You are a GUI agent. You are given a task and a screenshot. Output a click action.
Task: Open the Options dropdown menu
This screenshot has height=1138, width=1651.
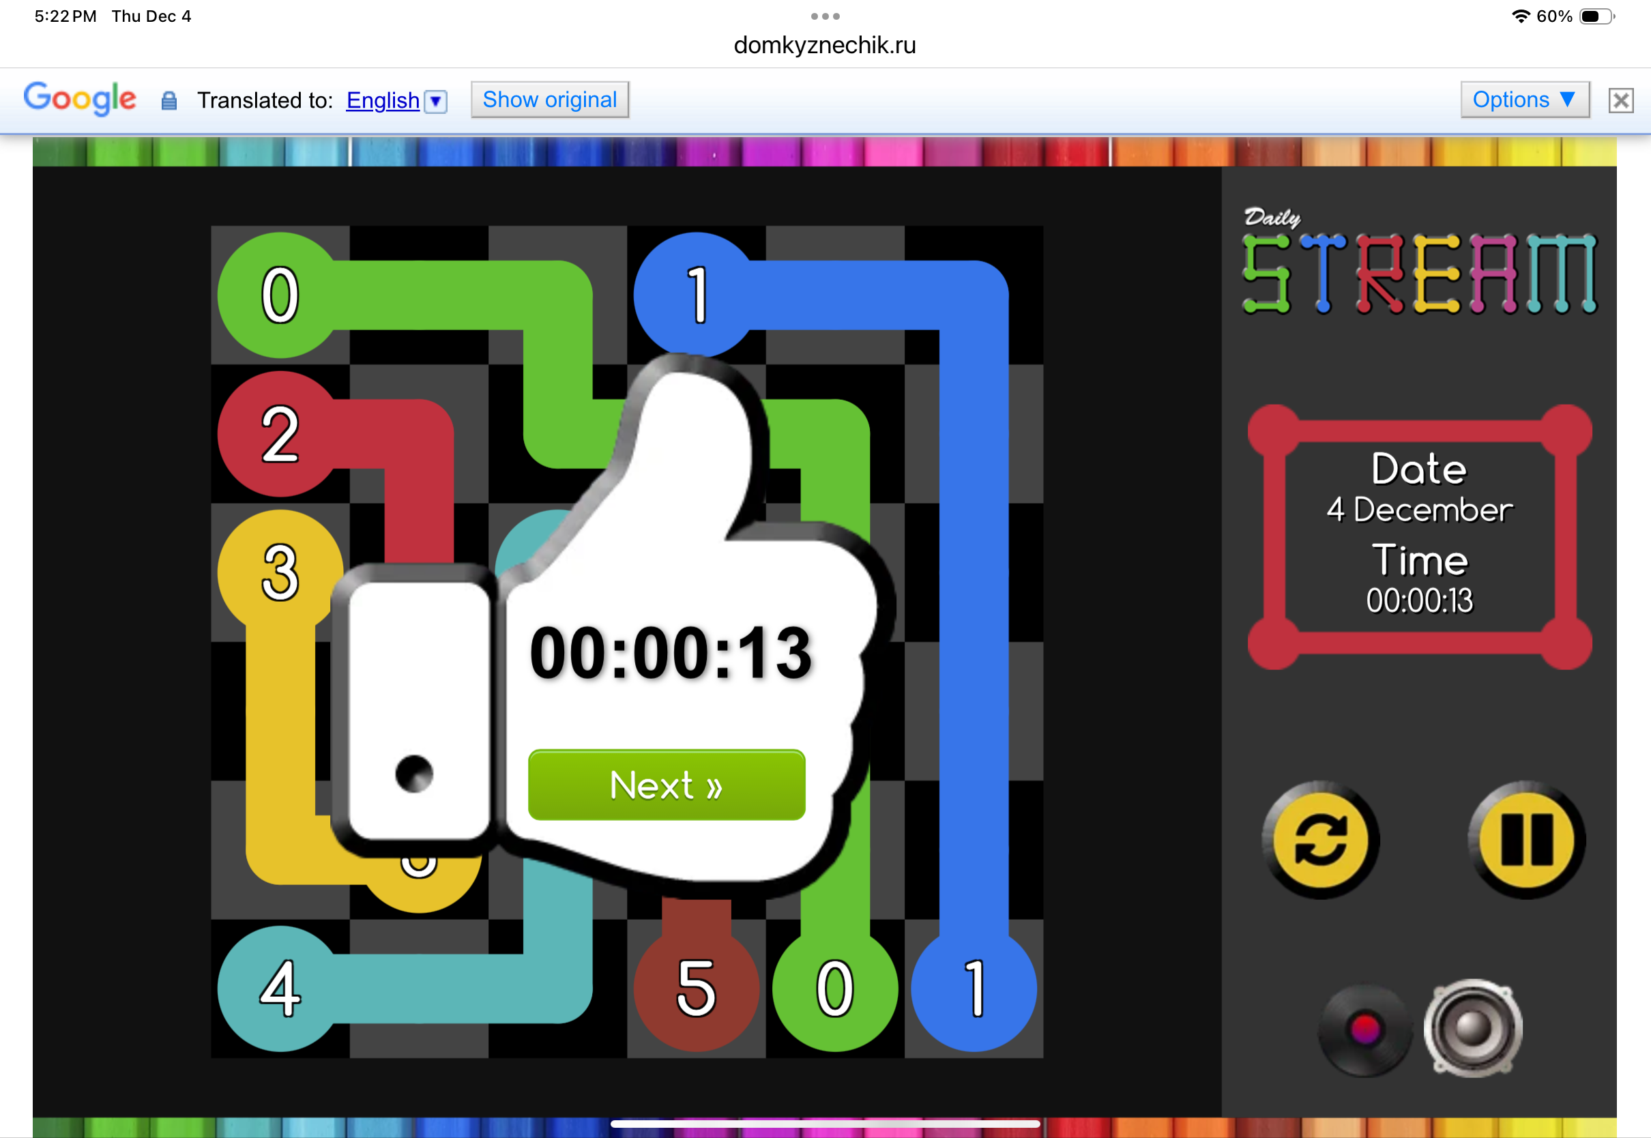(1524, 100)
